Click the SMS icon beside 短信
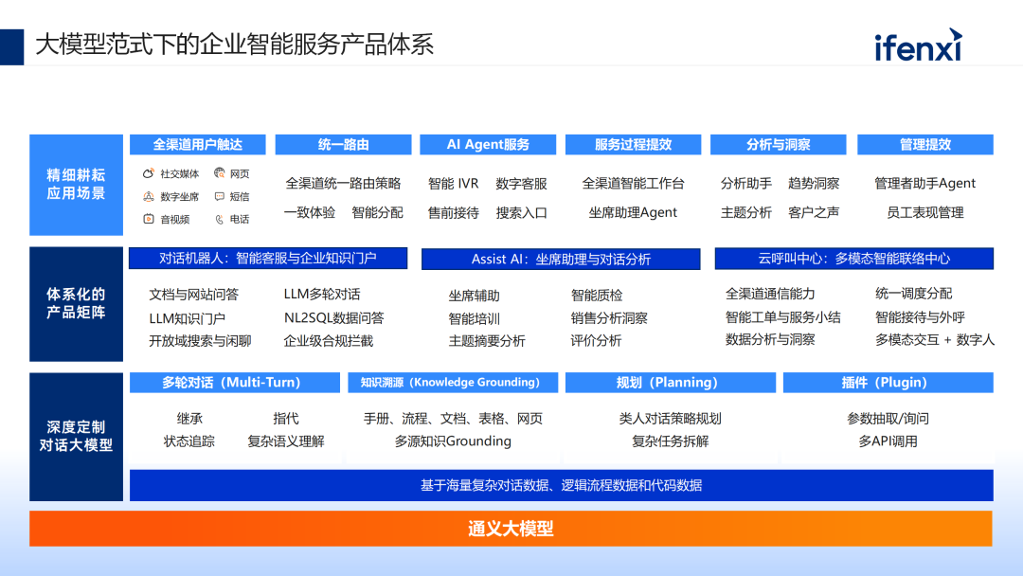Viewport: 1023px width, 576px height. [219, 196]
